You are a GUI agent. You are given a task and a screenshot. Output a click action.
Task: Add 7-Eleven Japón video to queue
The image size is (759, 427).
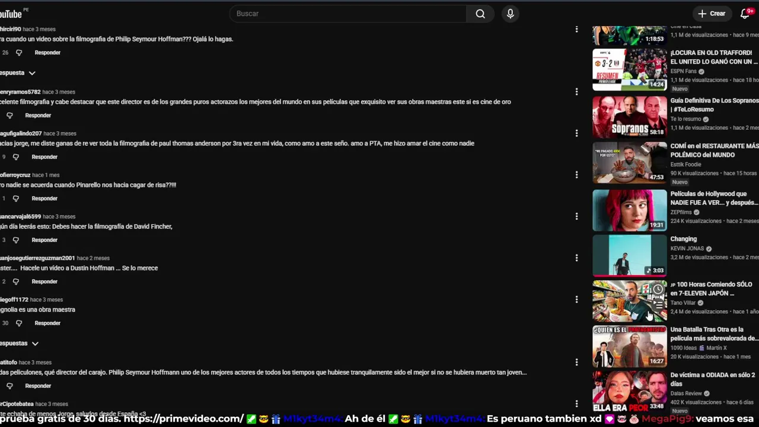658,304
